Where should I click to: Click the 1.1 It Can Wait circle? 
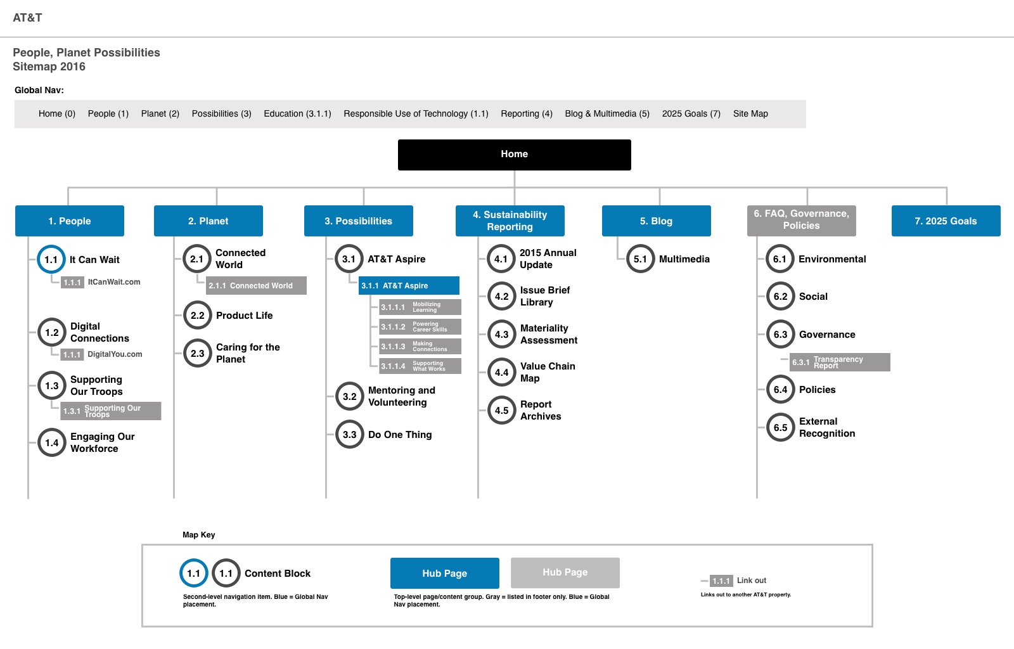[51, 260]
